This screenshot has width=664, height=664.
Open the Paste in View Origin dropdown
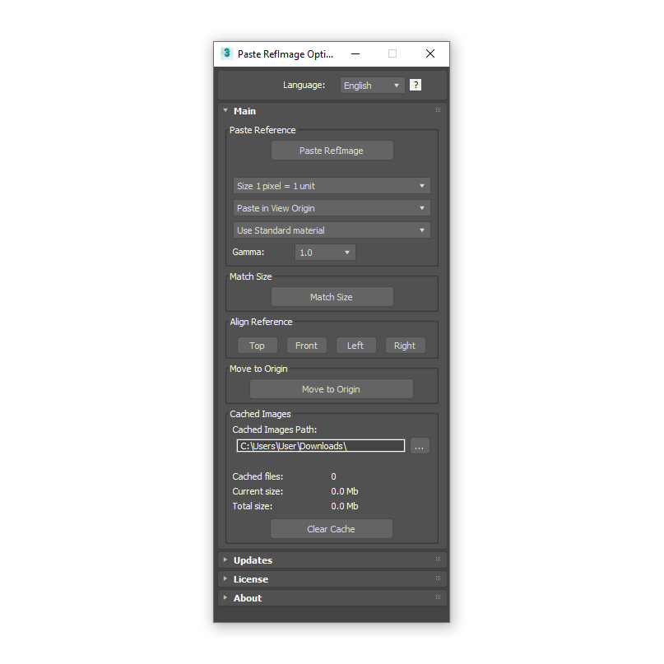332,208
